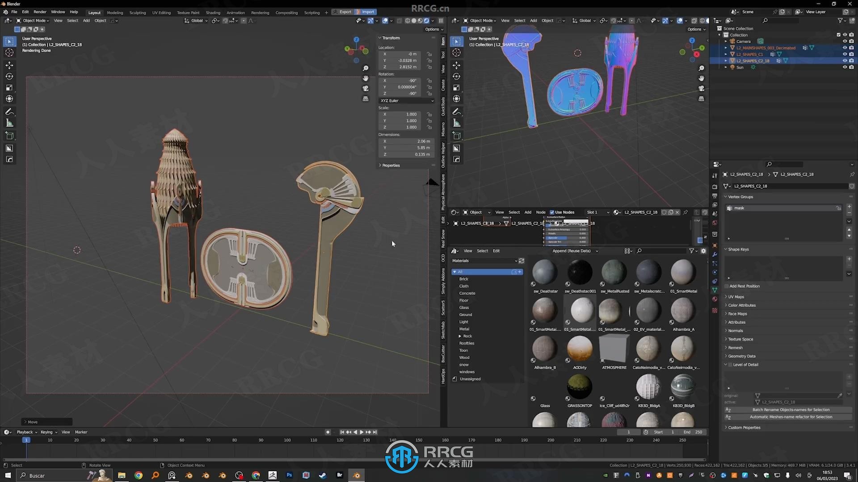Image resolution: width=858 pixels, height=482 pixels.
Task: Open Photoshop from Windows taskbar
Action: [289, 475]
